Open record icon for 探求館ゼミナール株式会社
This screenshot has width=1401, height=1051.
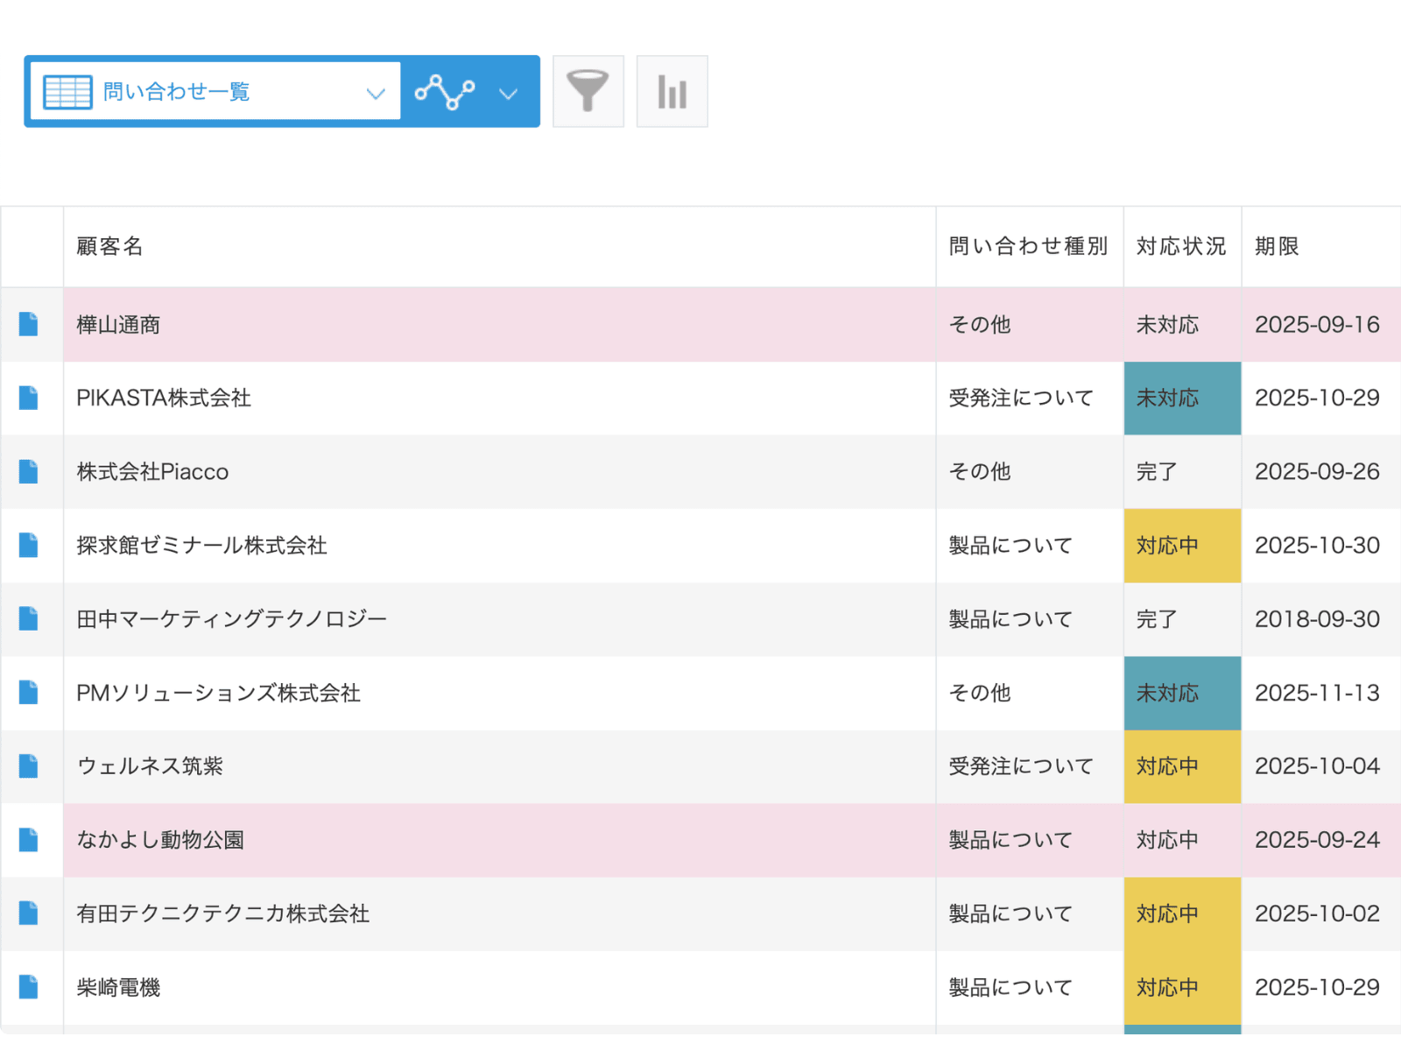[x=29, y=546]
